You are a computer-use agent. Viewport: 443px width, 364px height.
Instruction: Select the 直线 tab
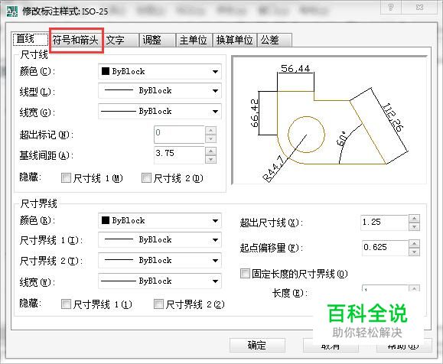pos(30,39)
